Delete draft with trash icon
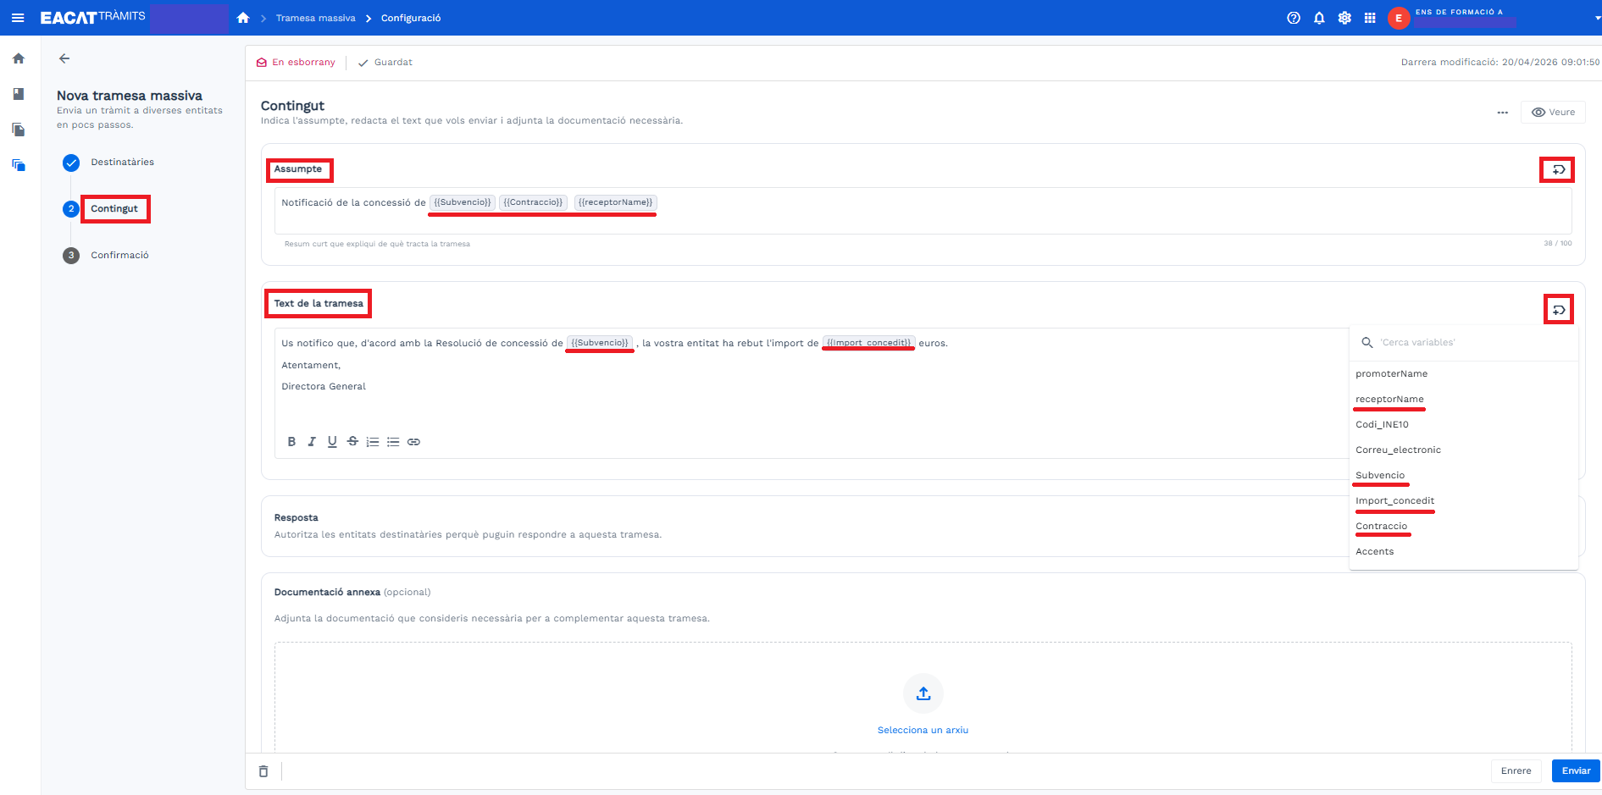The image size is (1602, 795). [x=263, y=771]
